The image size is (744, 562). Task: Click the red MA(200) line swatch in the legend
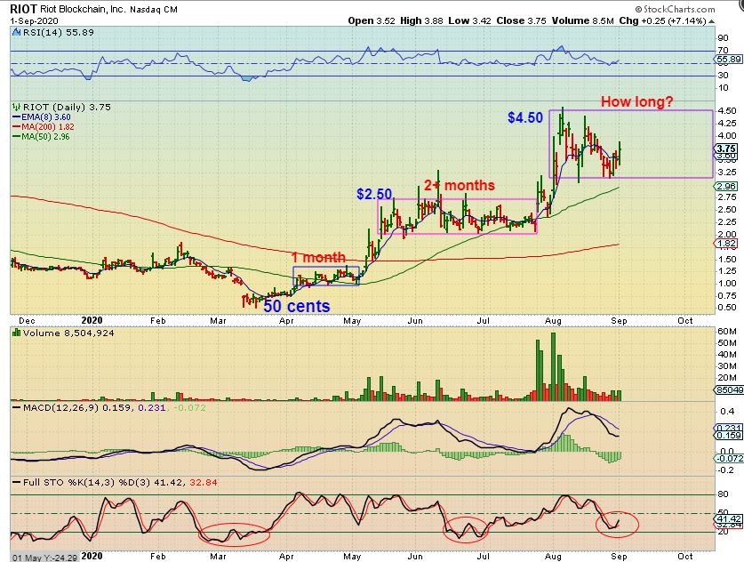tap(17, 127)
